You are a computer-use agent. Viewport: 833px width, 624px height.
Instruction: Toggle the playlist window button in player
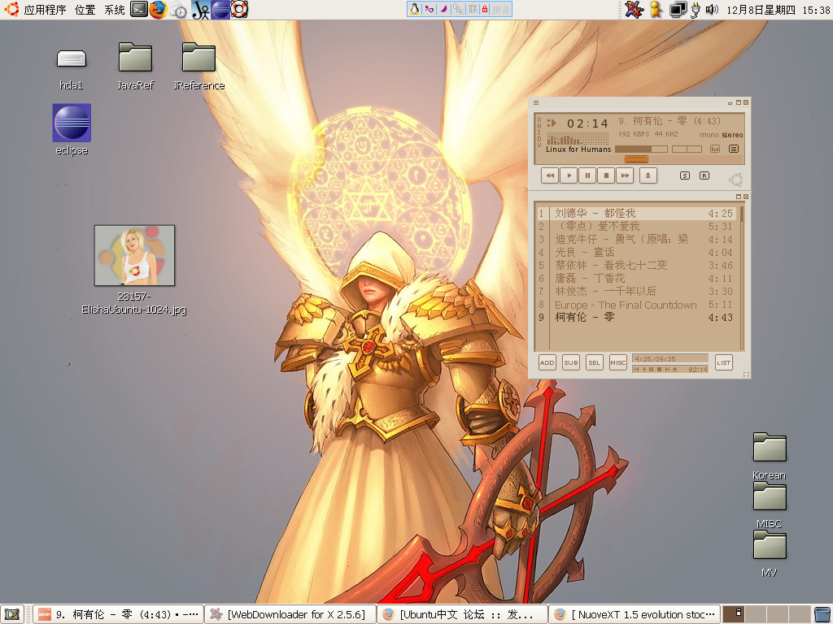click(734, 149)
